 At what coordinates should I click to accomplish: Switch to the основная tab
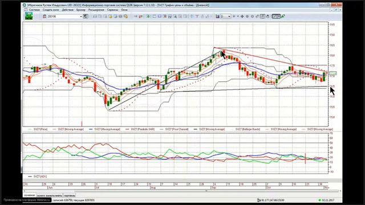tap(29, 195)
